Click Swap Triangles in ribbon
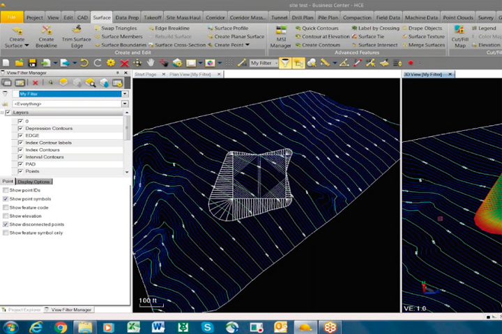 116,28
